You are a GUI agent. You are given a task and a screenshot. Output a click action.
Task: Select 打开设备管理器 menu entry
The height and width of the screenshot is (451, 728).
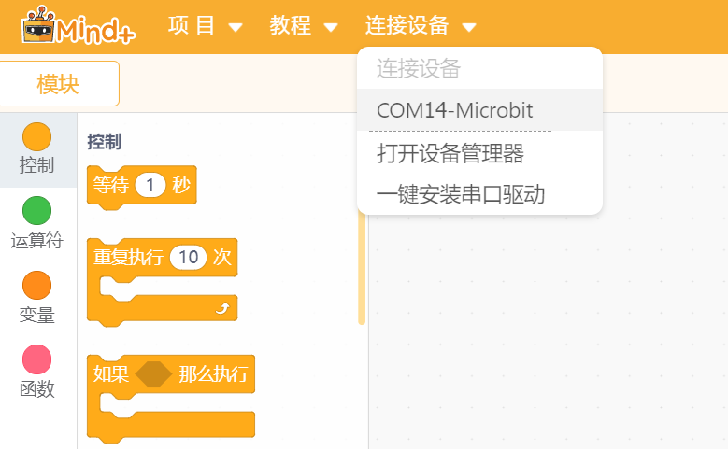click(x=450, y=152)
